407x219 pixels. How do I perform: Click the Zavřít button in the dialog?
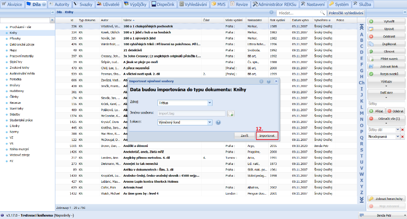tap(244, 135)
